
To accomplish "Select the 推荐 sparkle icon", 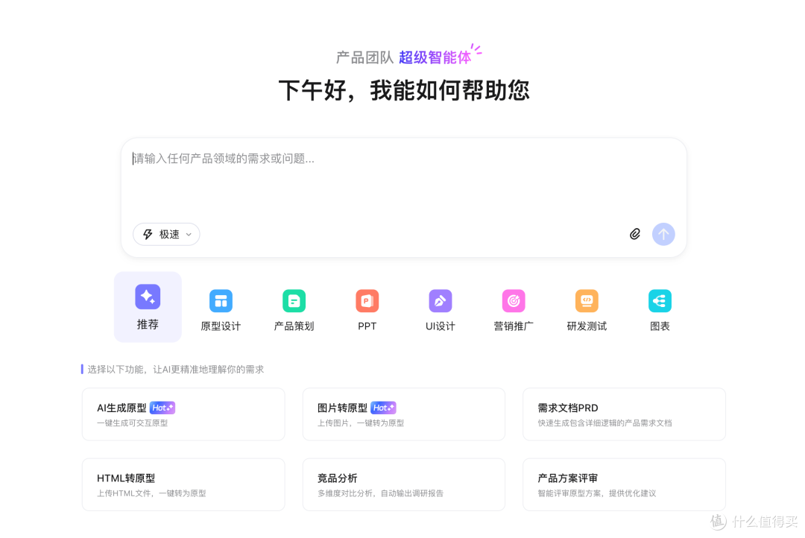I will pyautogui.click(x=148, y=297).
